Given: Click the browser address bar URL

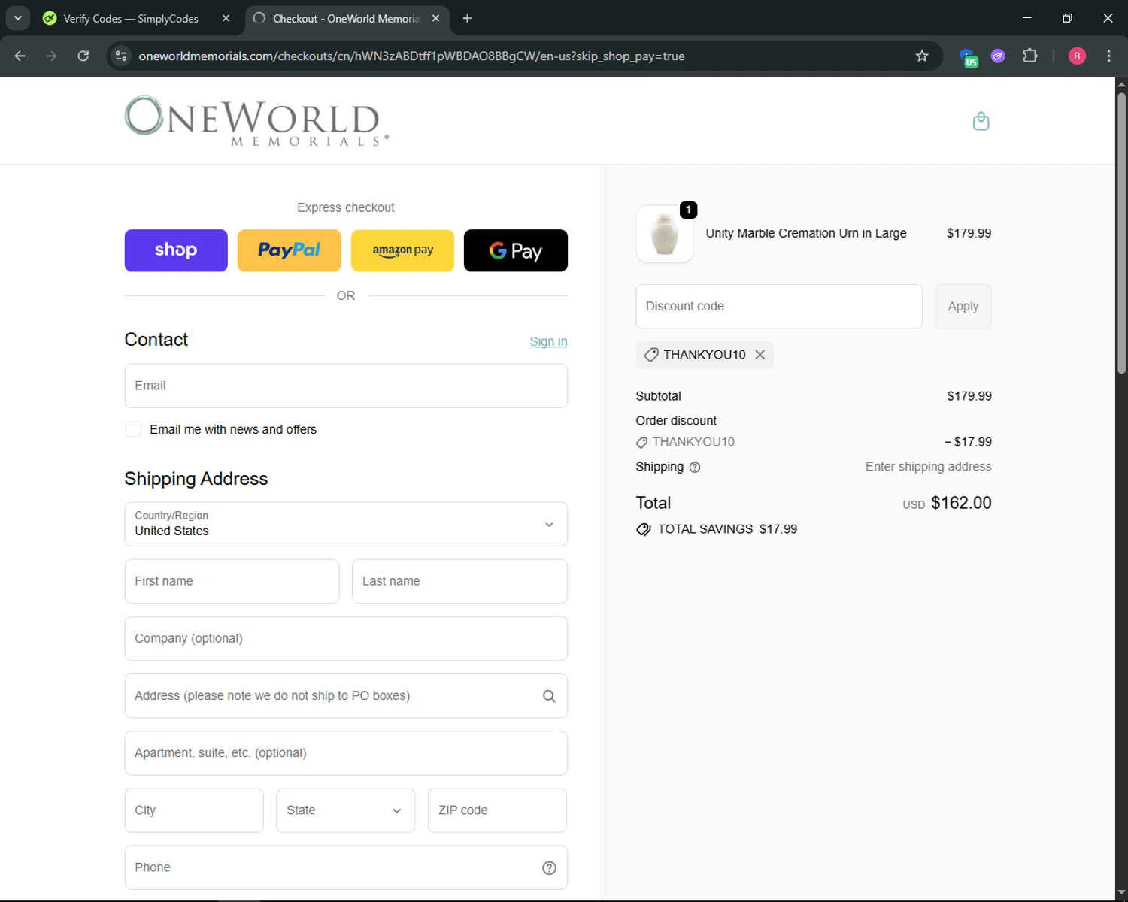Looking at the screenshot, I should (x=411, y=56).
